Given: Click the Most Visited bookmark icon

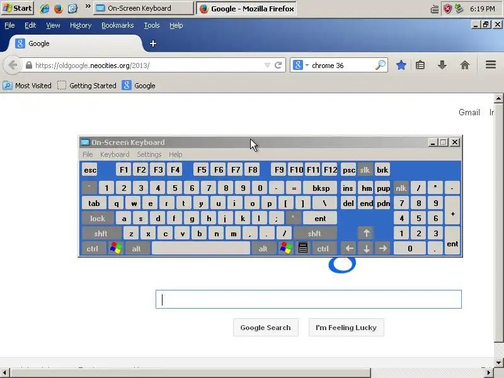Looking at the screenshot, I should pyautogui.click(x=8, y=86).
